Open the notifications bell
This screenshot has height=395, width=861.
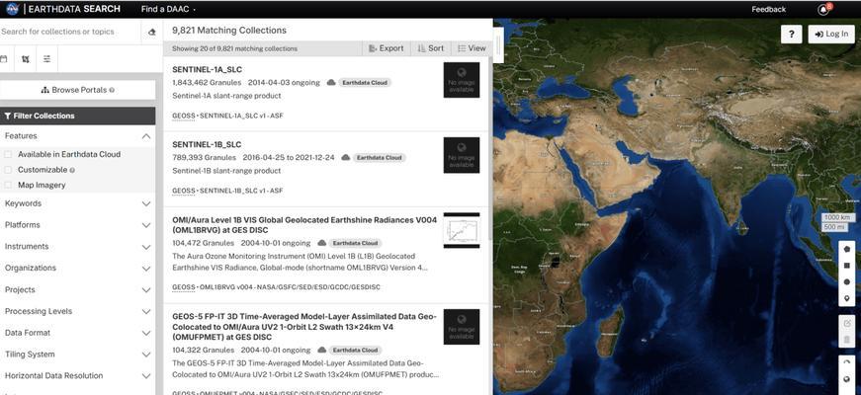(823, 9)
